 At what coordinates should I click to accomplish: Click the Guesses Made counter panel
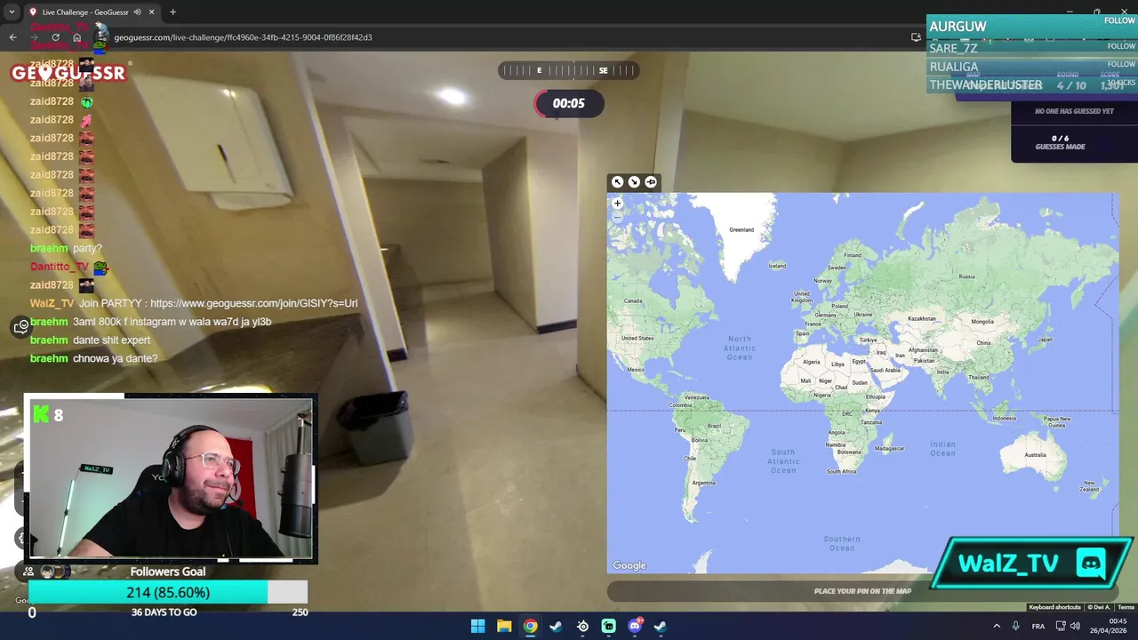1060,142
